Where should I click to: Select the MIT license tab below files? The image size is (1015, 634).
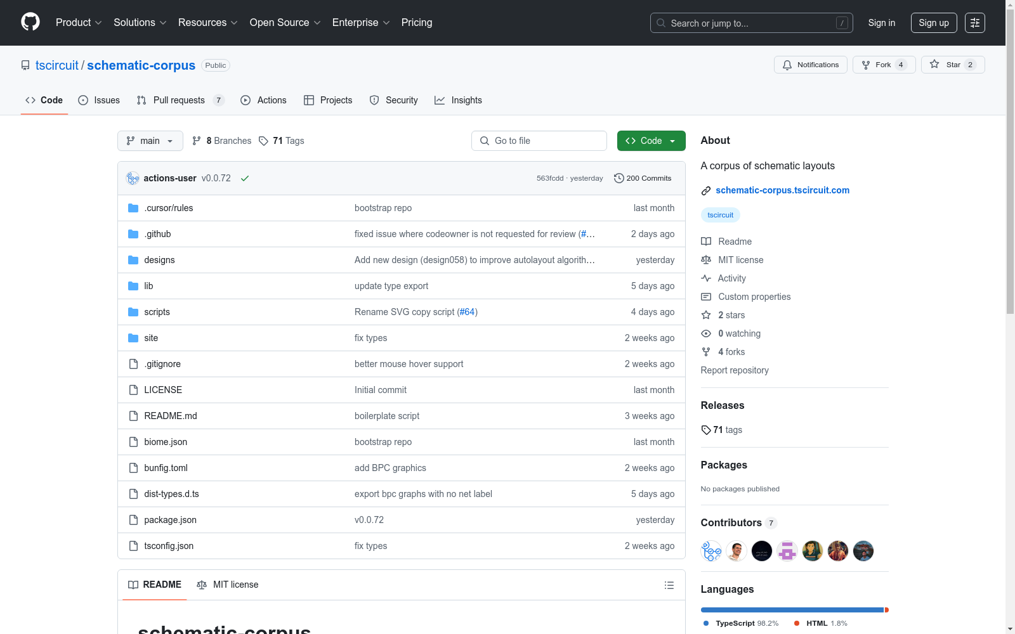[x=228, y=585]
